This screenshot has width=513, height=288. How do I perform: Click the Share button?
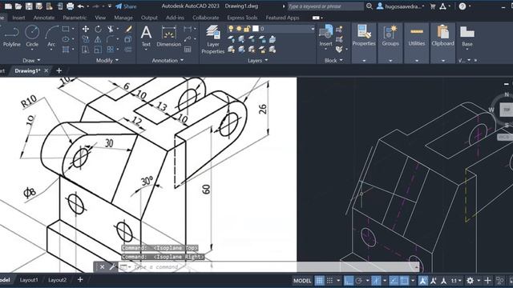[x=126, y=6]
